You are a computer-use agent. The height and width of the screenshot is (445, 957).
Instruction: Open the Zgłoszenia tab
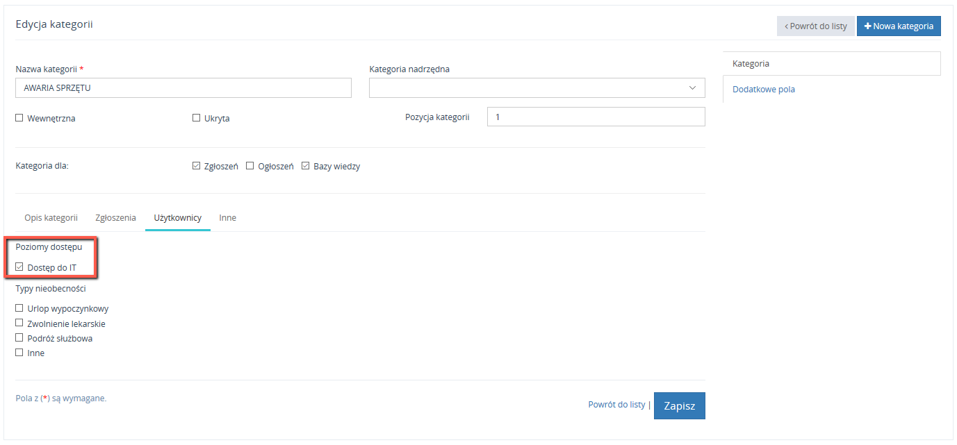point(115,218)
